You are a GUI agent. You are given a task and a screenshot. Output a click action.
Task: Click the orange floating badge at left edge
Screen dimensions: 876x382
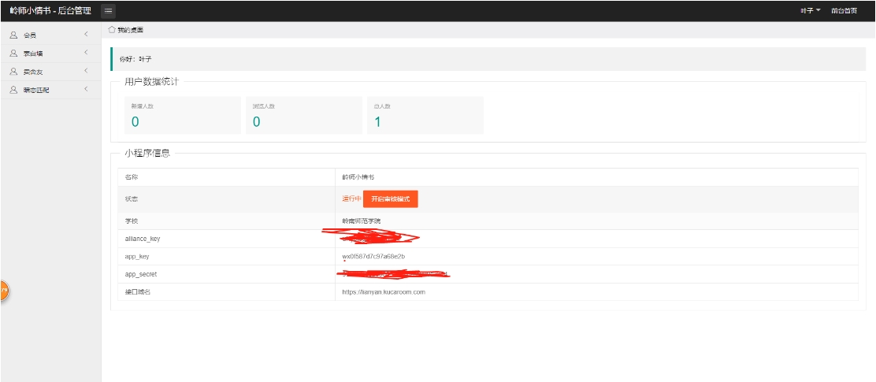tap(4, 291)
